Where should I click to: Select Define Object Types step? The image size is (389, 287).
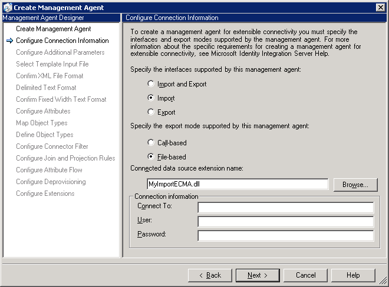(x=45, y=135)
